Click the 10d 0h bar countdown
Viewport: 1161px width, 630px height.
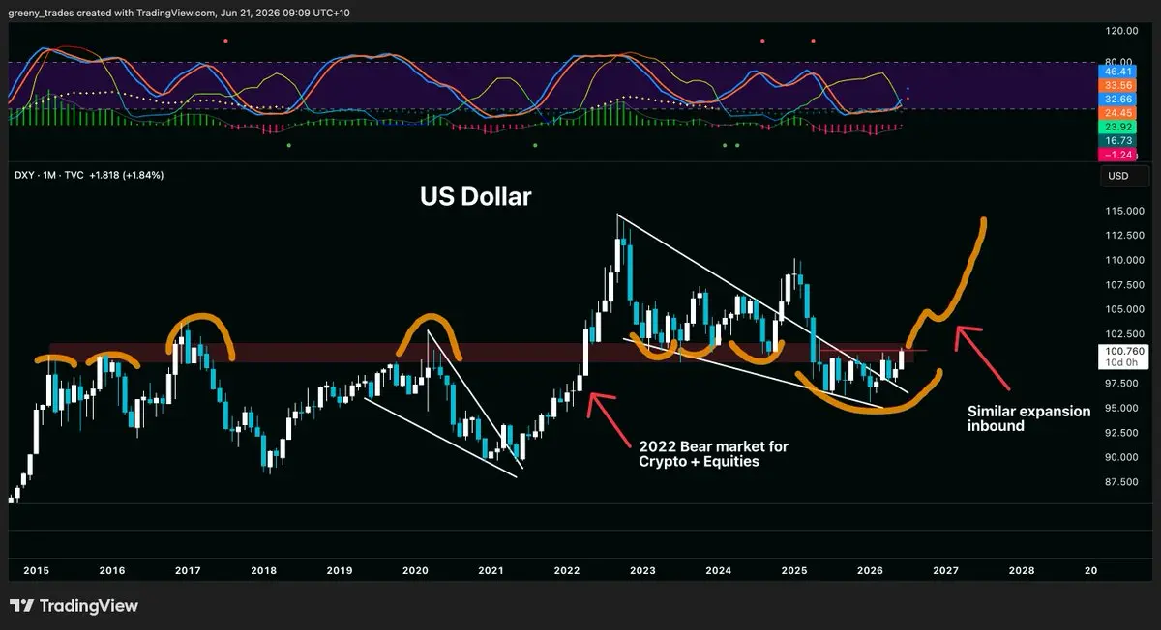(1123, 361)
